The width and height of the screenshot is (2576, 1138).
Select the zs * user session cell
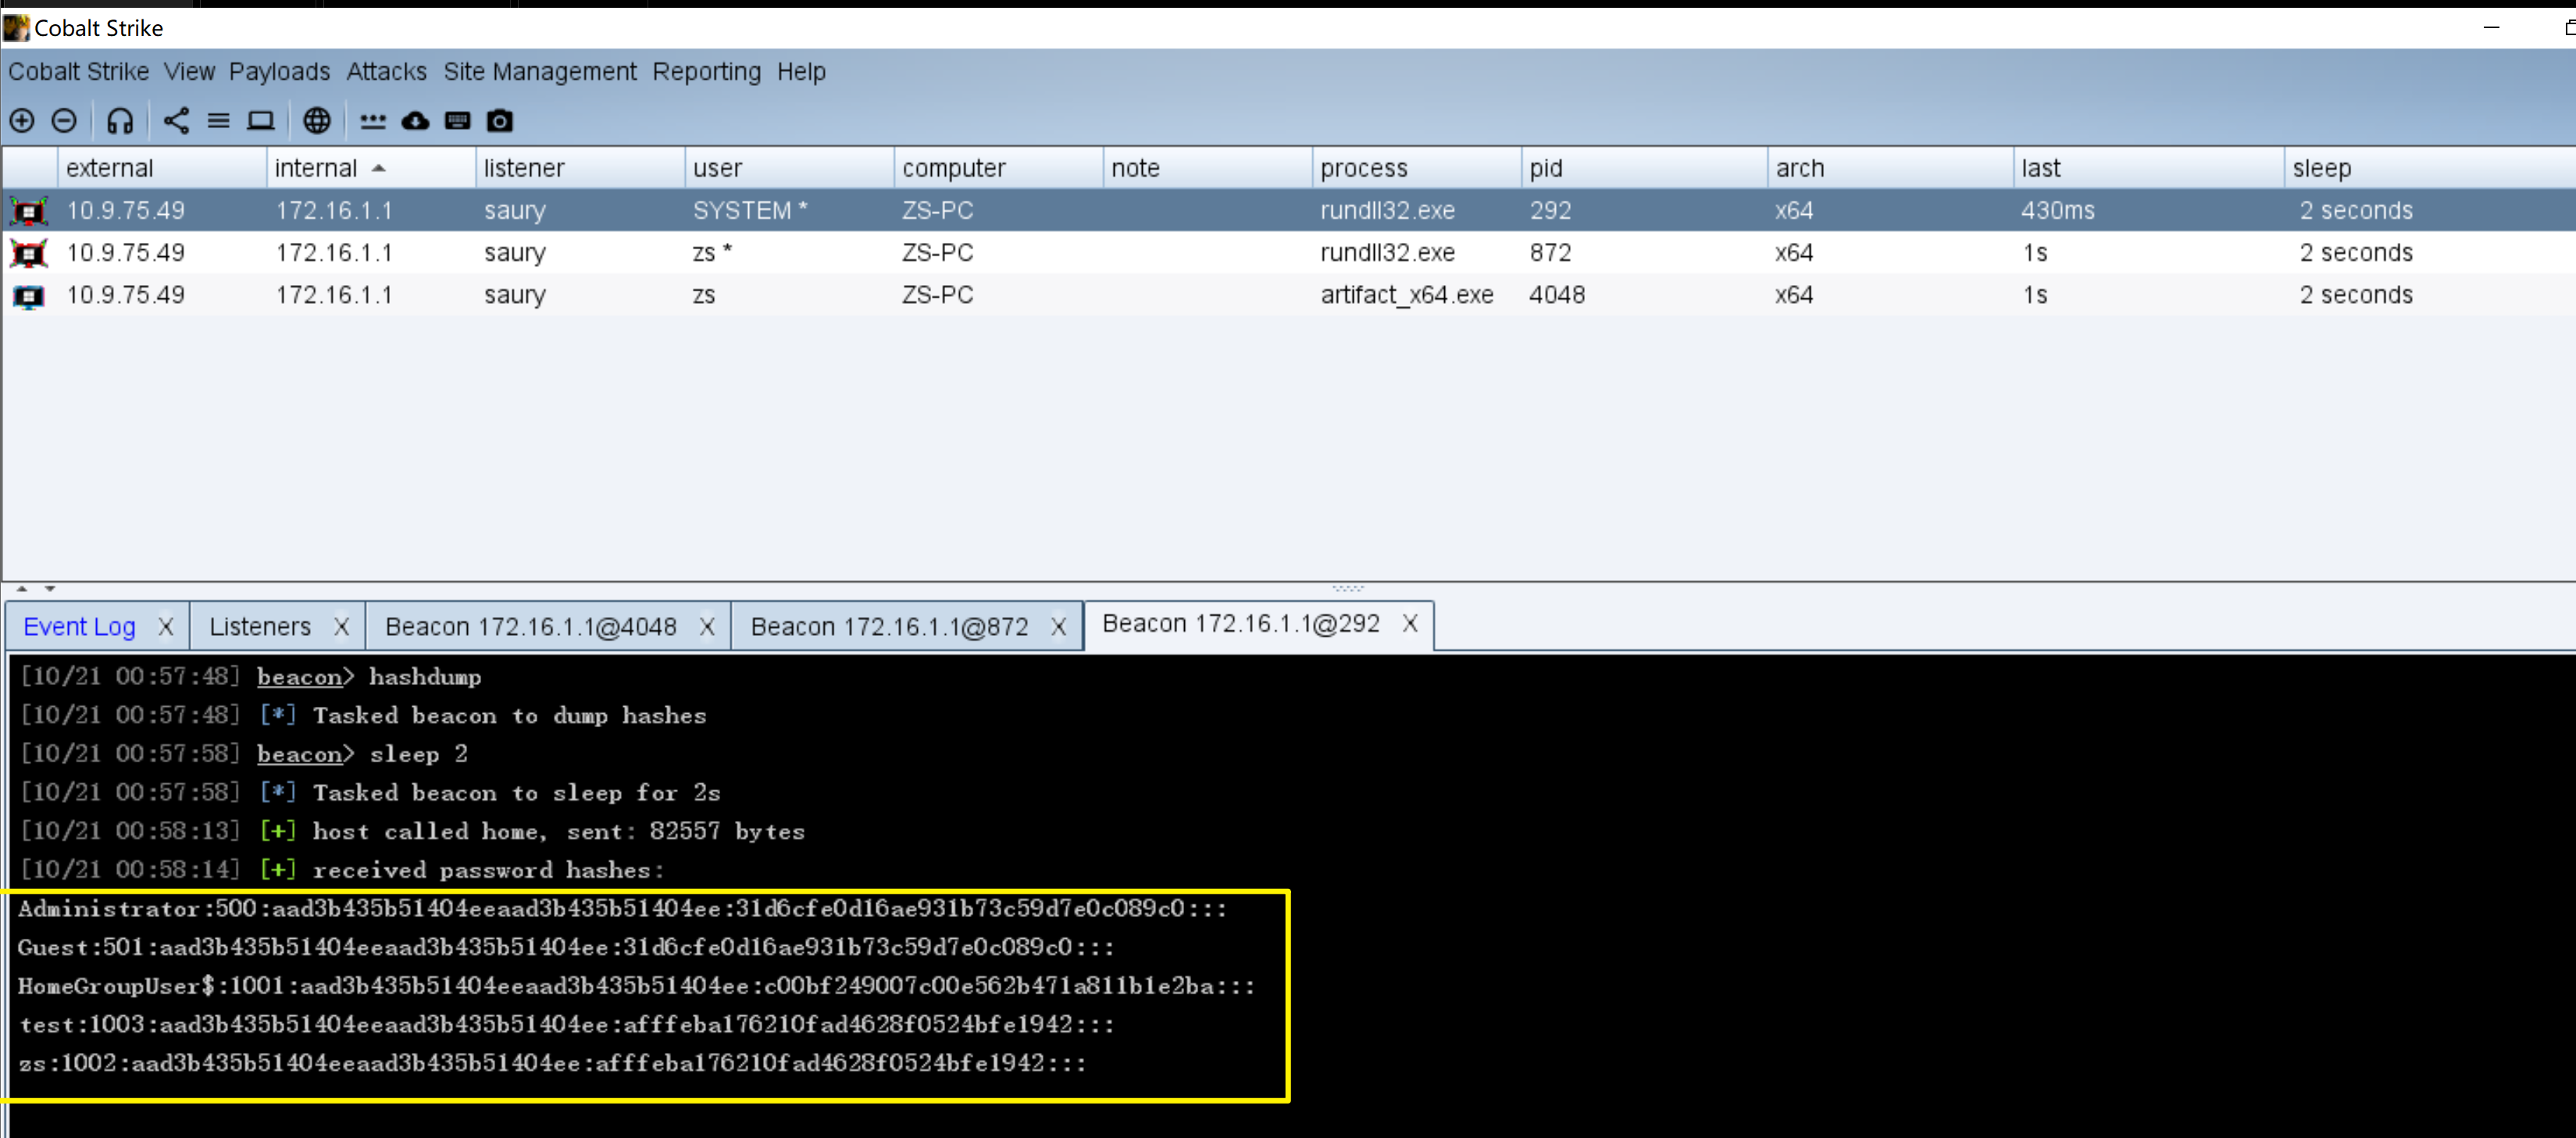[789, 253]
